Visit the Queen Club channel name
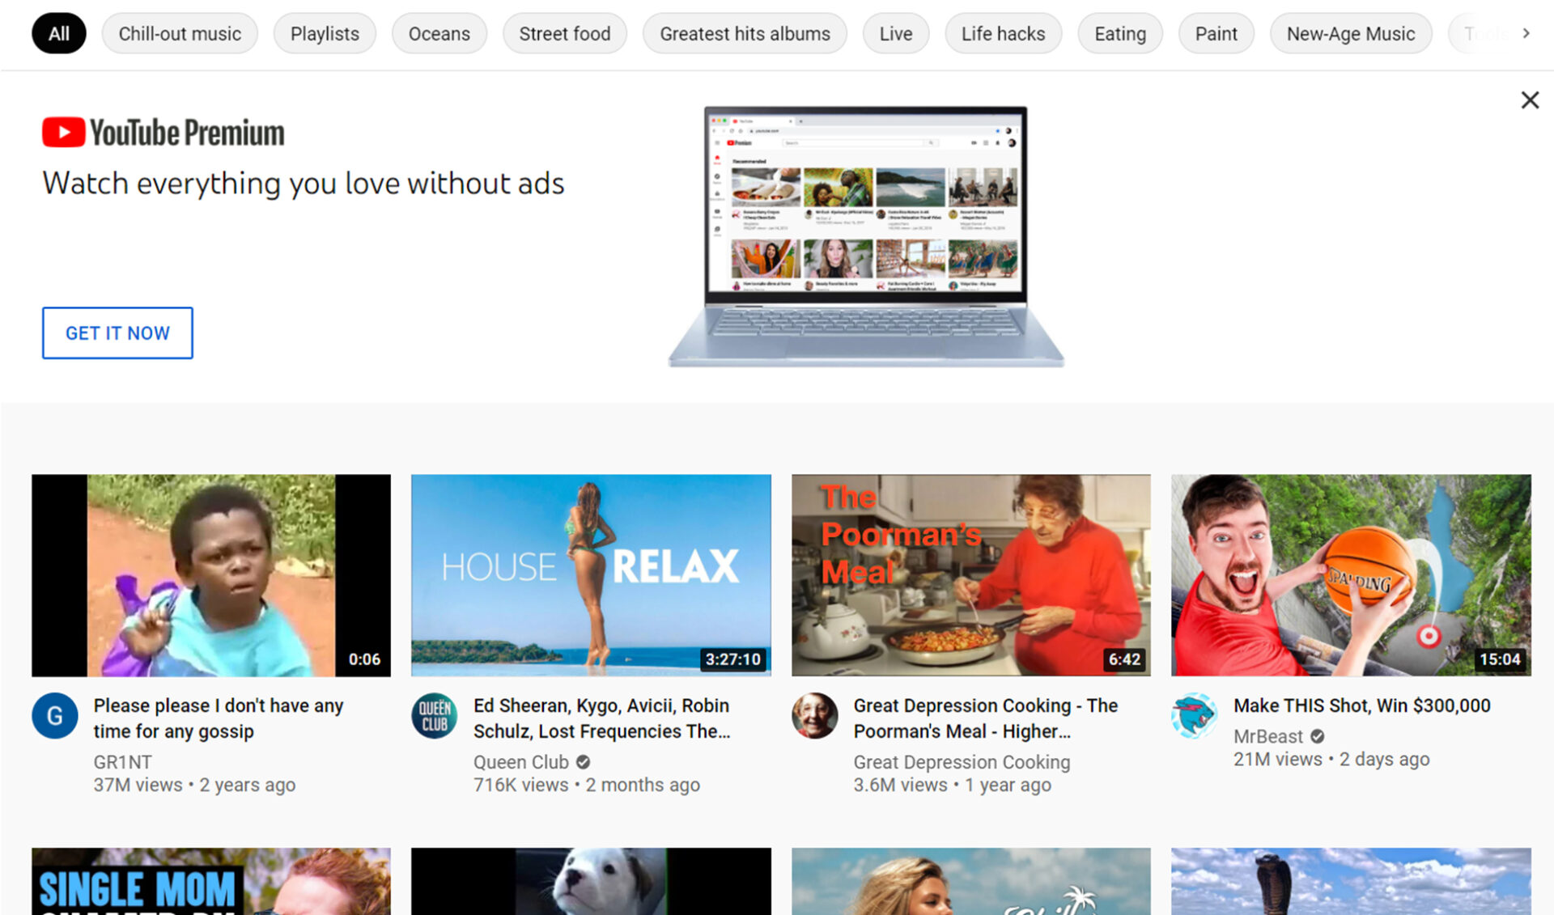Image resolution: width=1554 pixels, height=915 pixels. pos(521,762)
